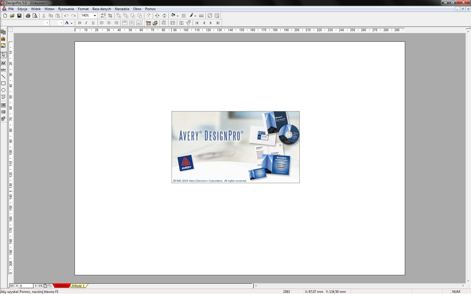This screenshot has height=294, width=471.
Task: Align text to the right
Action: click(x=116, y=23)
